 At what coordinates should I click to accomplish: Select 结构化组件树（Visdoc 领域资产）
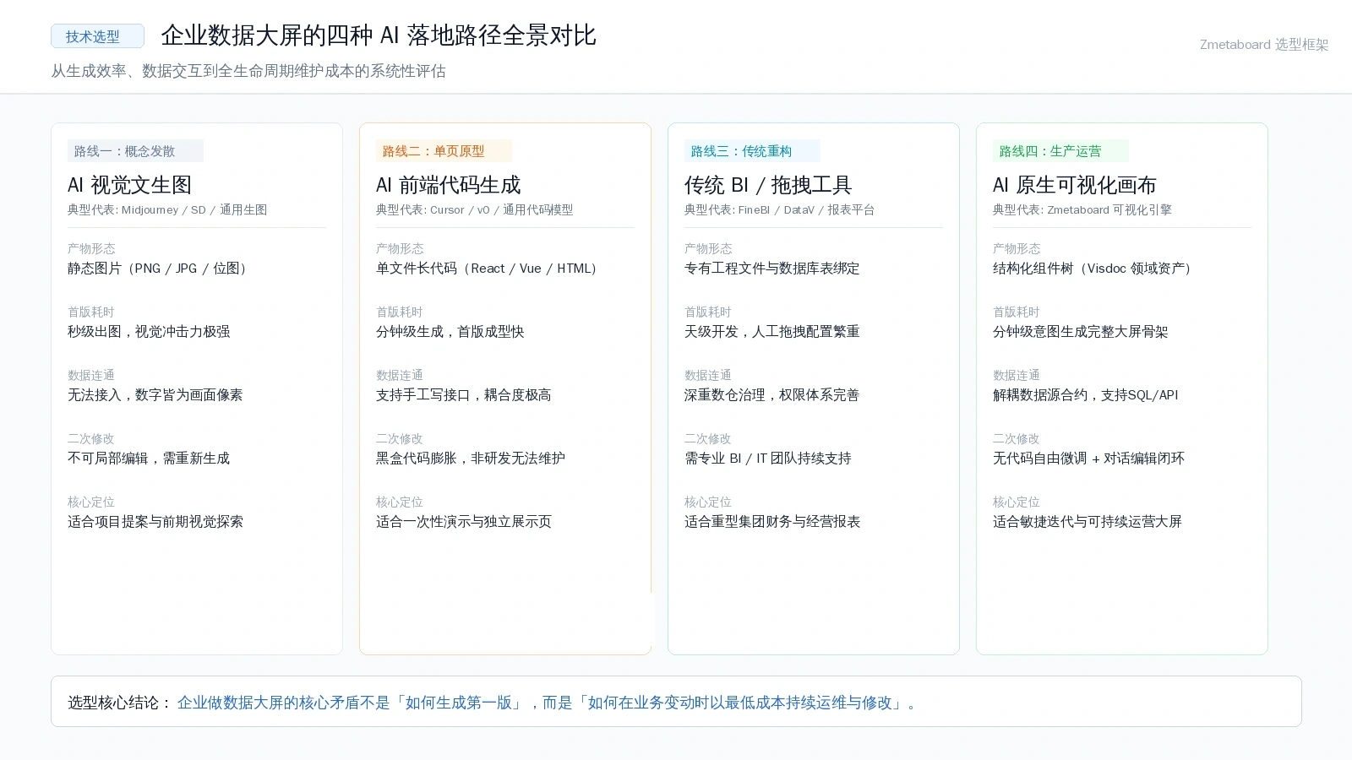click(1094, 269)
